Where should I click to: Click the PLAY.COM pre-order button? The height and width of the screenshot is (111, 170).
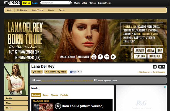point(140,56)
